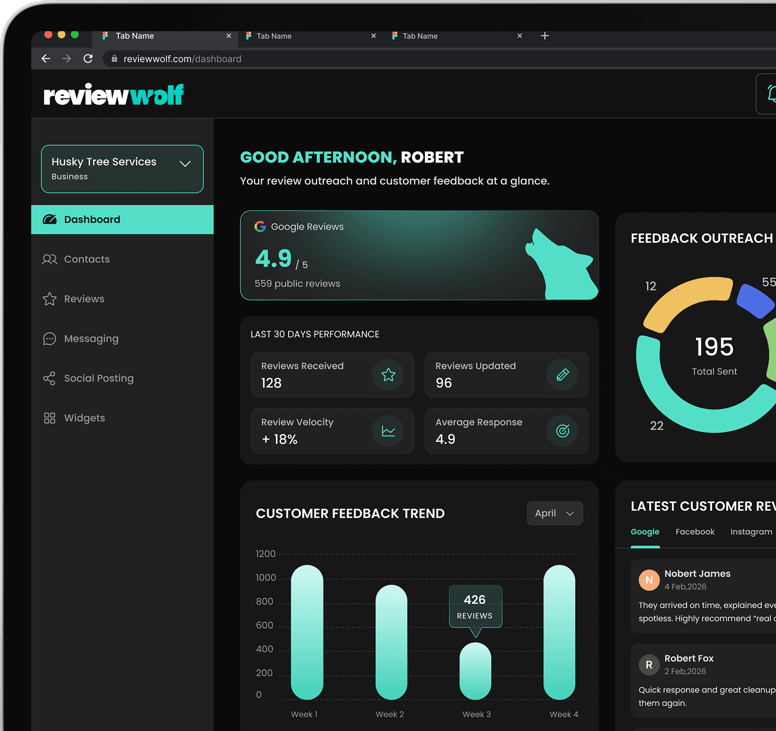The height and width of the screenshot is (731, 776).
Task: Click the "4 Feb,2026" review date
Action: 685,587
